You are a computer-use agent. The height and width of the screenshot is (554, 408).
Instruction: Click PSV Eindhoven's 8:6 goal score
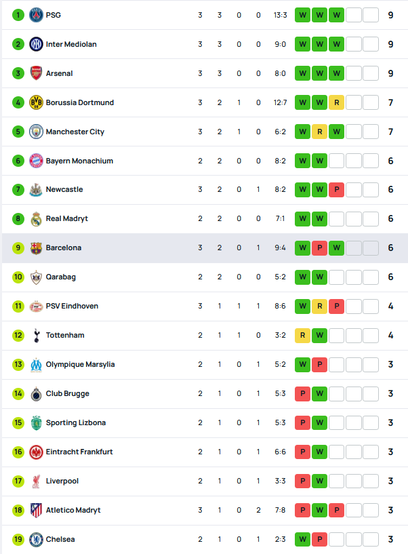point(280,306)
